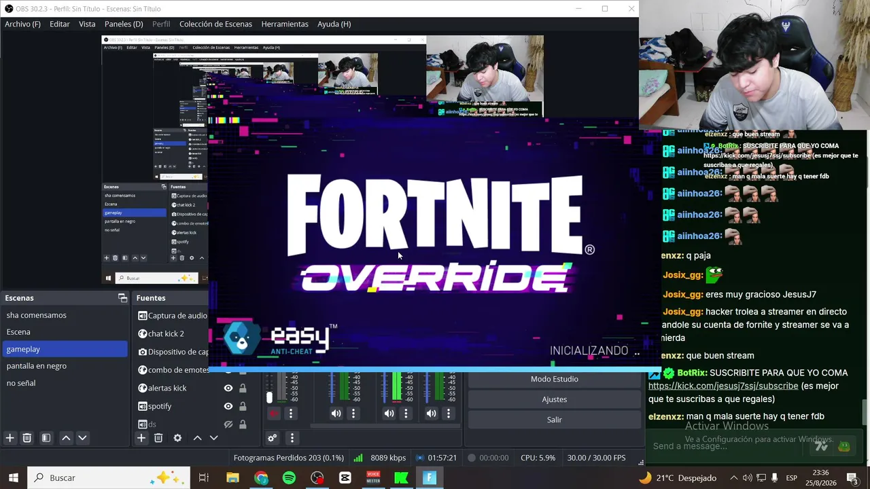
Task: Open advanced audio properties gears icon
Action: click(272, 438)
